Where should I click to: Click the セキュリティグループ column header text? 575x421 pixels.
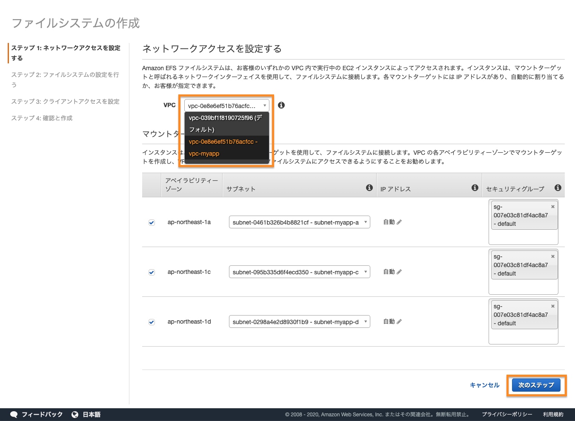(515, 189)
